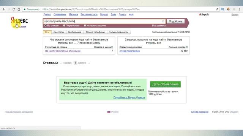The height and width of the screenshot is (136, 243).
Task: Click the language flag icon in footer
Action: click(x=109, y=112)
